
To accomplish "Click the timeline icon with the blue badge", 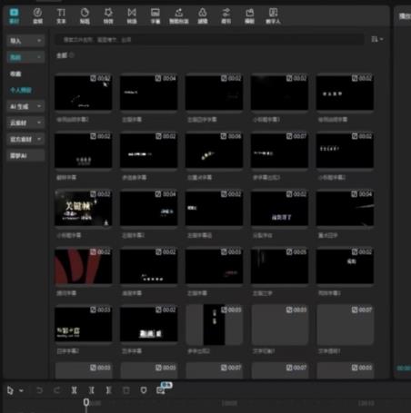I will click(x=161, y=390).
